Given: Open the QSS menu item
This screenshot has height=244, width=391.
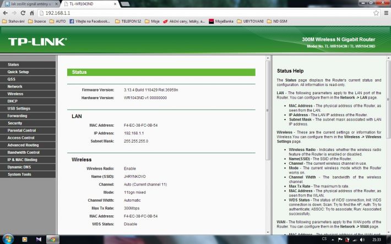Looking at the screenshot, I should 28,79.
